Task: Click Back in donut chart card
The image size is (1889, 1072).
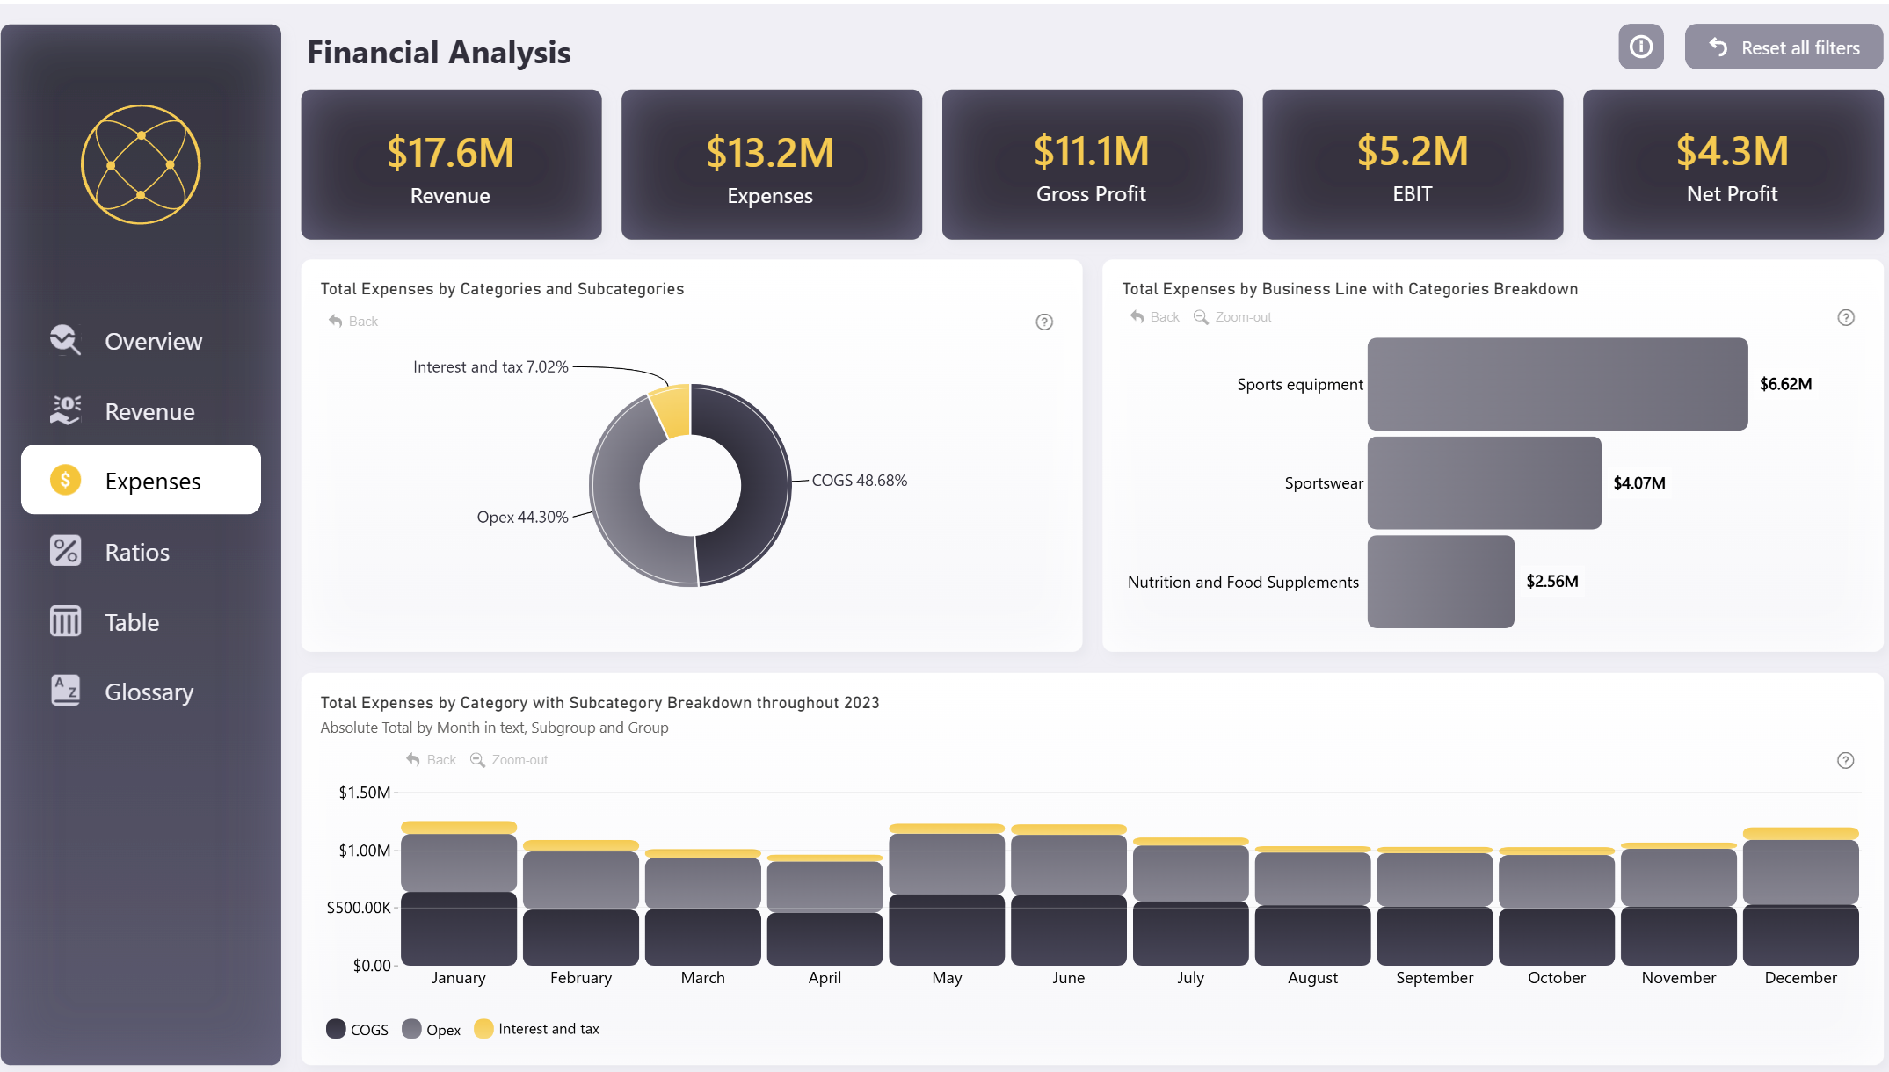Action: pyautogui.click(x=353, y=322)
